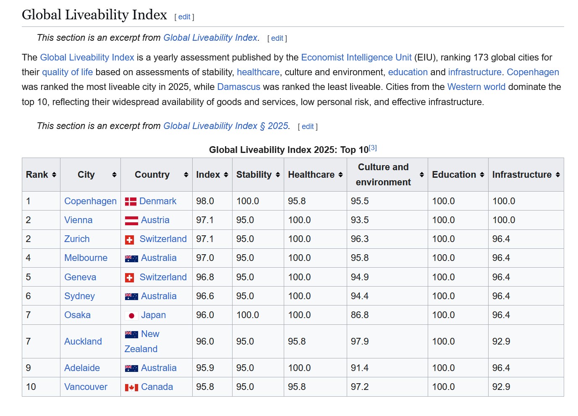Open Switzerland link in Zurich row
The height and width of the screenshot is (416, 578).
[x=163, y=239]
